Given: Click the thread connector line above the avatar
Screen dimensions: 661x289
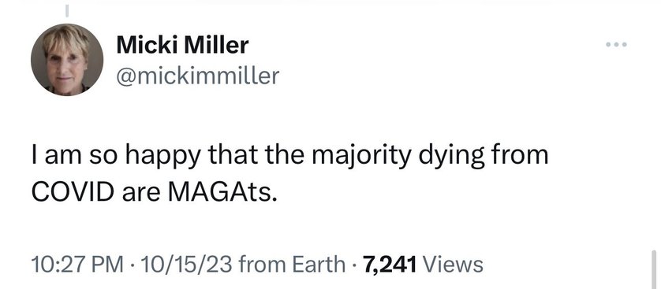Looking at the screenshot, I should pyautogui.click(x=66, y=10).
